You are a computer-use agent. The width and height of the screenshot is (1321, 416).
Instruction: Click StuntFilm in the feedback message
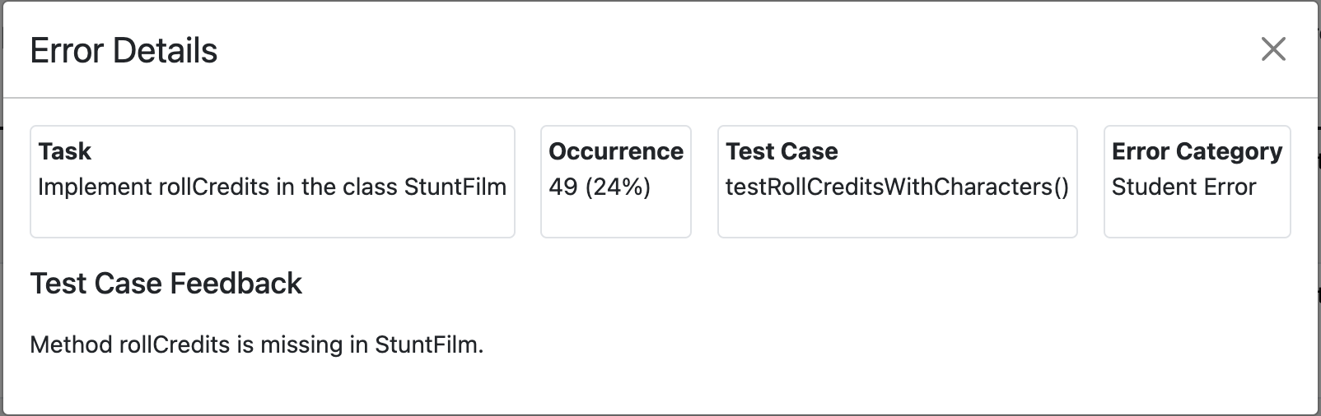click(427, 344)
